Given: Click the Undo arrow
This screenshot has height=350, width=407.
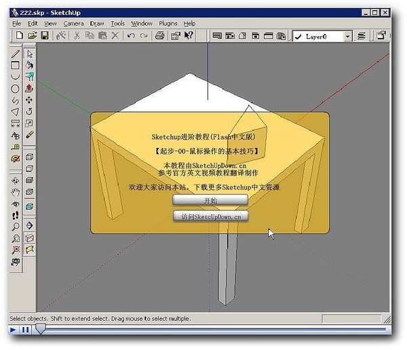Looking at the screenshot, I should click(132, 35).
